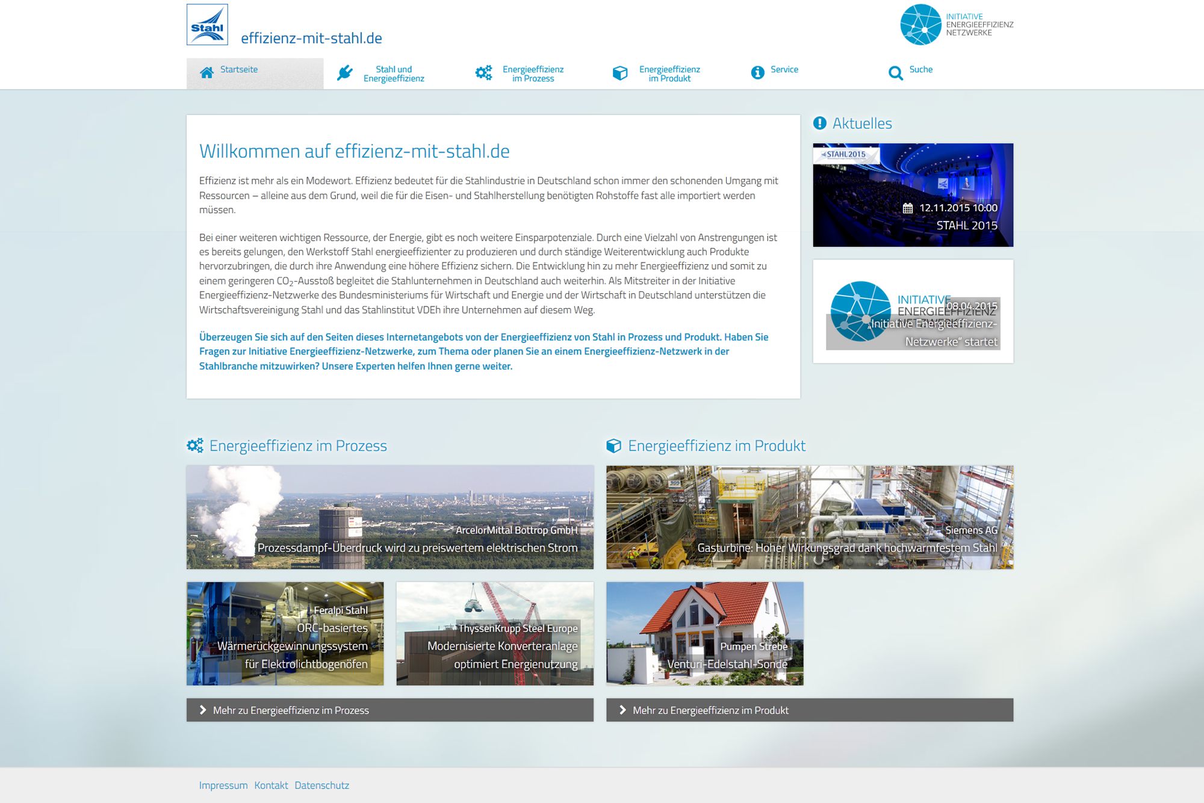Open the Pumpen Strebe Venturi-Edelstahl-Sonde tile
Screen dimensions: 1204x803
pyautogui.click(x=704, y=633)
